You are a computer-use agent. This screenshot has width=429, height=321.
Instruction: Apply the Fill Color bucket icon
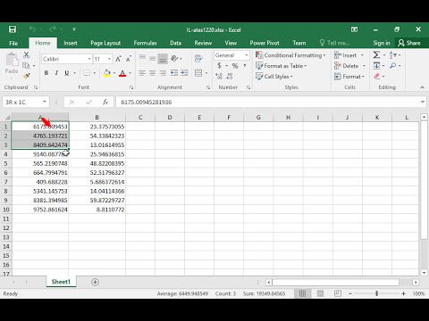(x=107, y=73)
